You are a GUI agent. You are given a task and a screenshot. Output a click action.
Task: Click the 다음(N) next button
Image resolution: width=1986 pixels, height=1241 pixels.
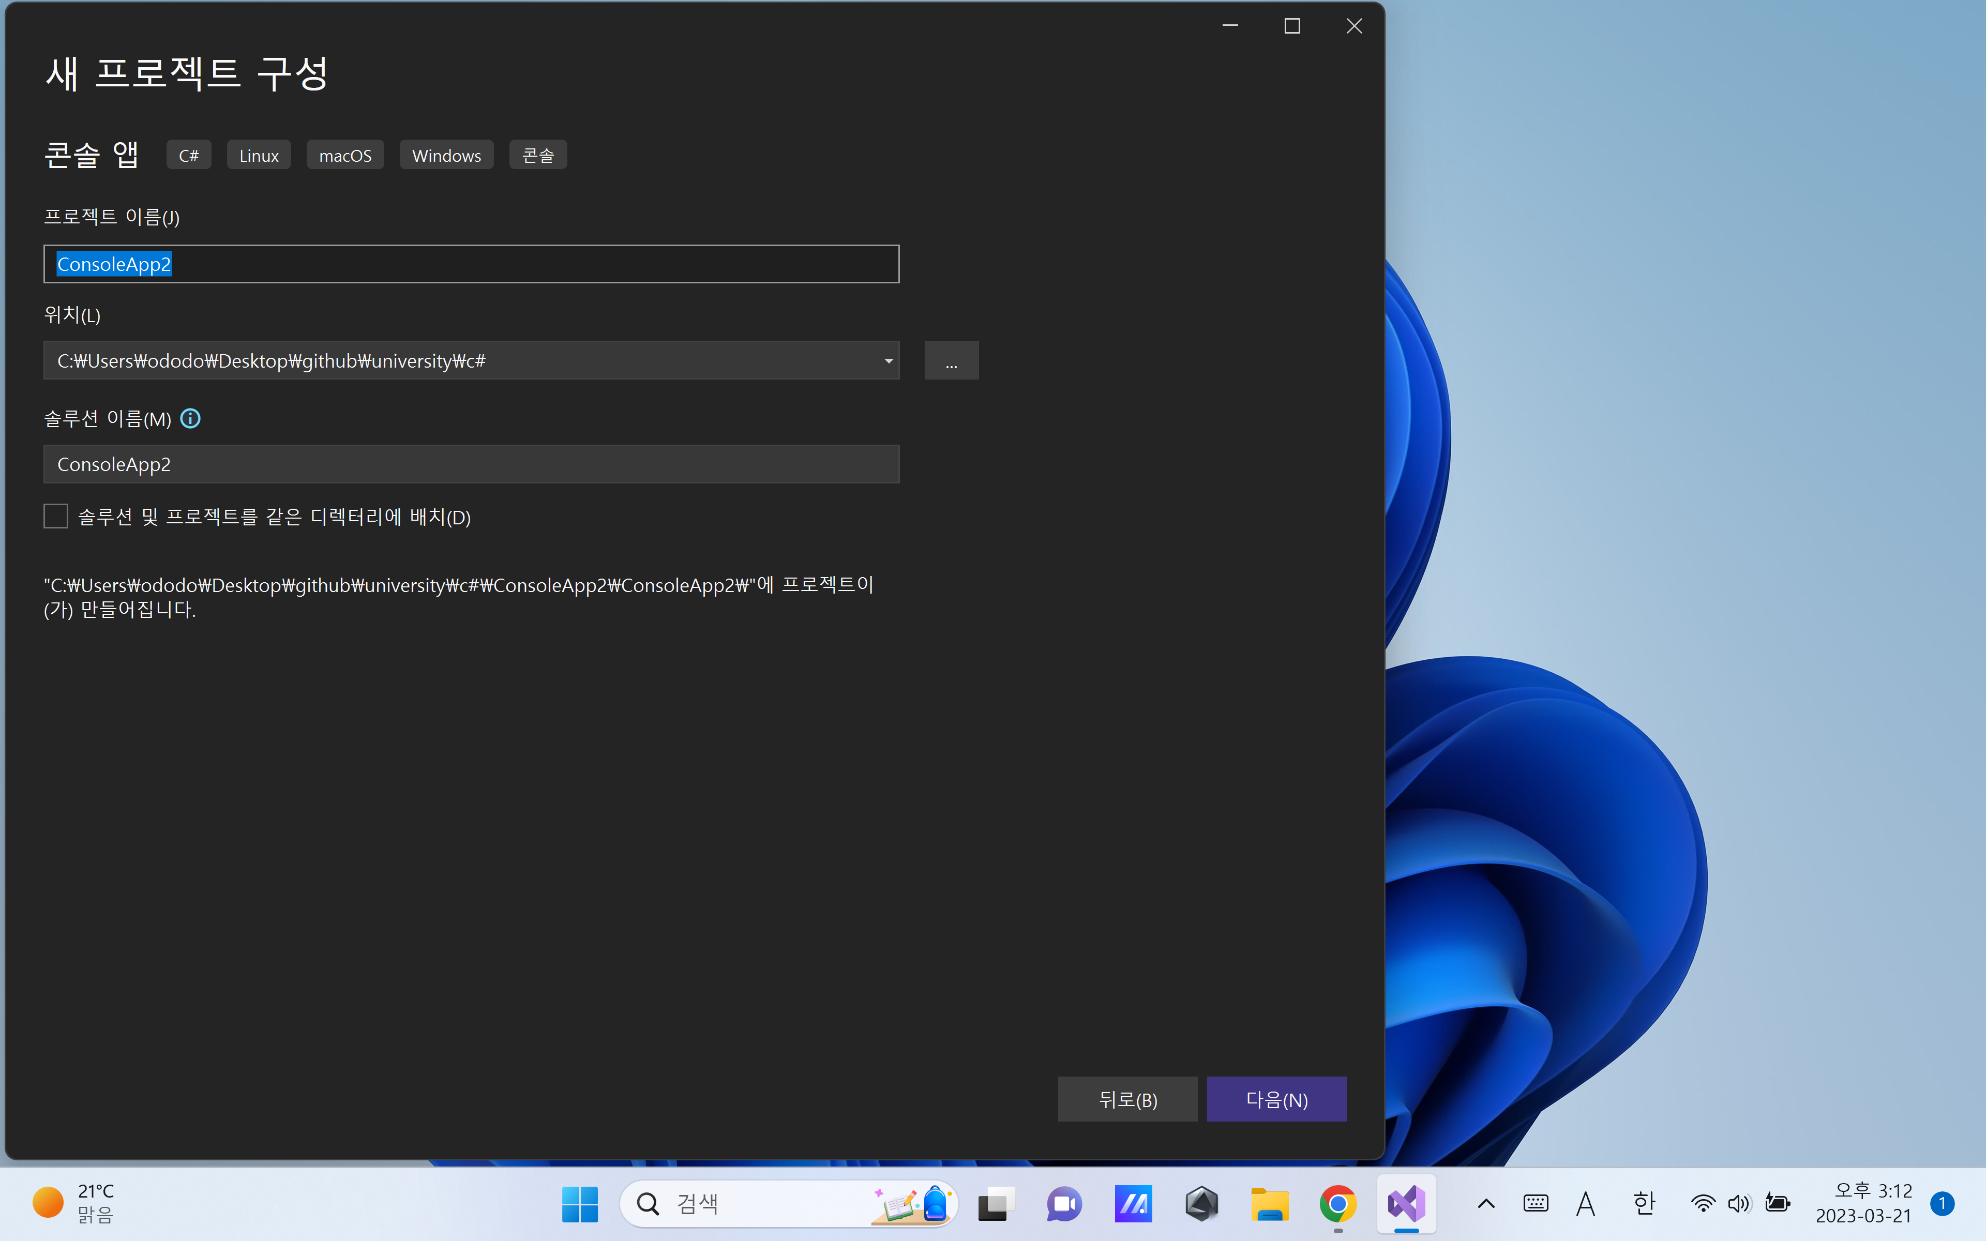click(1276, 1099)
